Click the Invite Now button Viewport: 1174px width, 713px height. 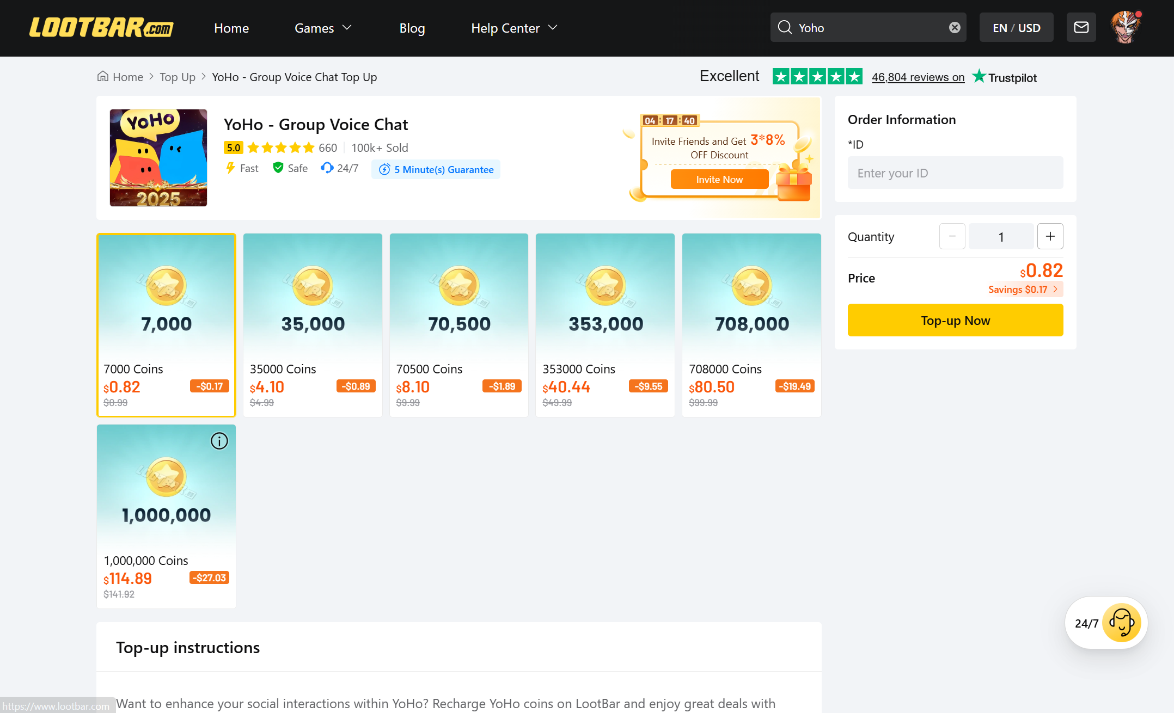click(719, 179)
